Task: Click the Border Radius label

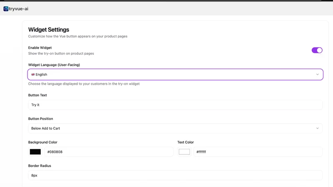Action: (x=40, y=166)
